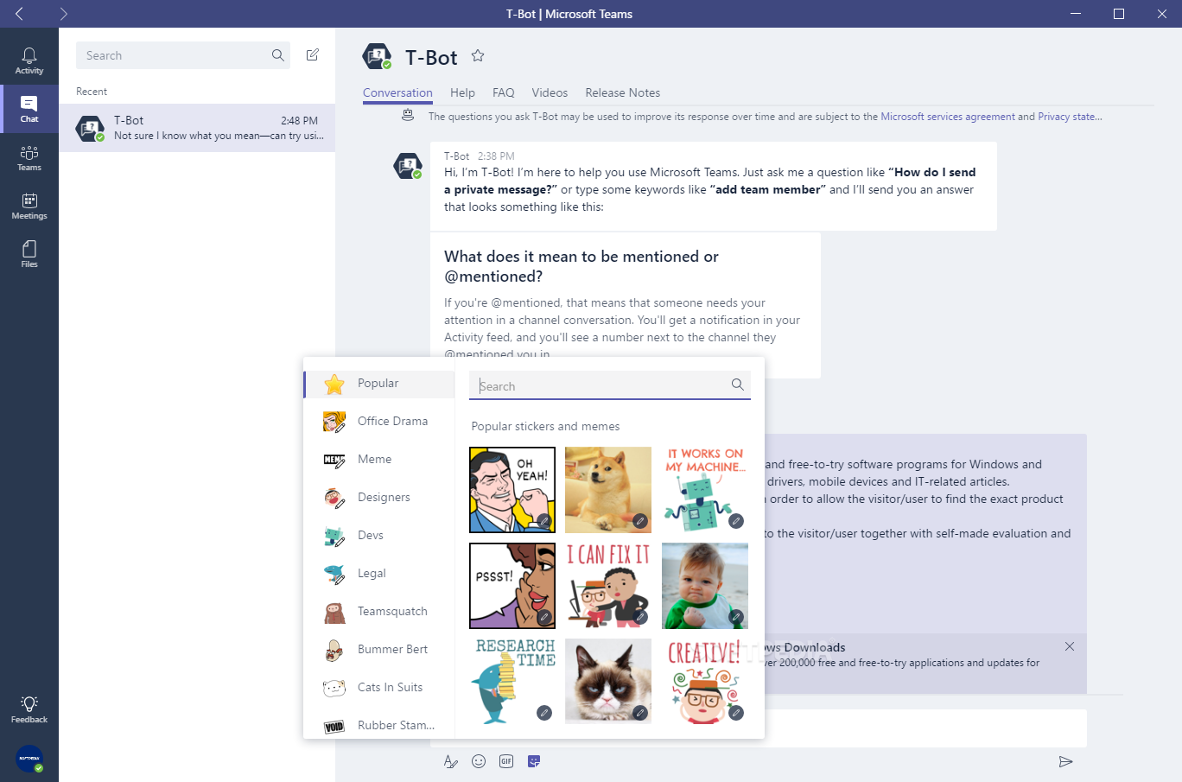Switch to the Conversation tab
This screenshot has height=782, width=1182.
click(x=397, y=92)
